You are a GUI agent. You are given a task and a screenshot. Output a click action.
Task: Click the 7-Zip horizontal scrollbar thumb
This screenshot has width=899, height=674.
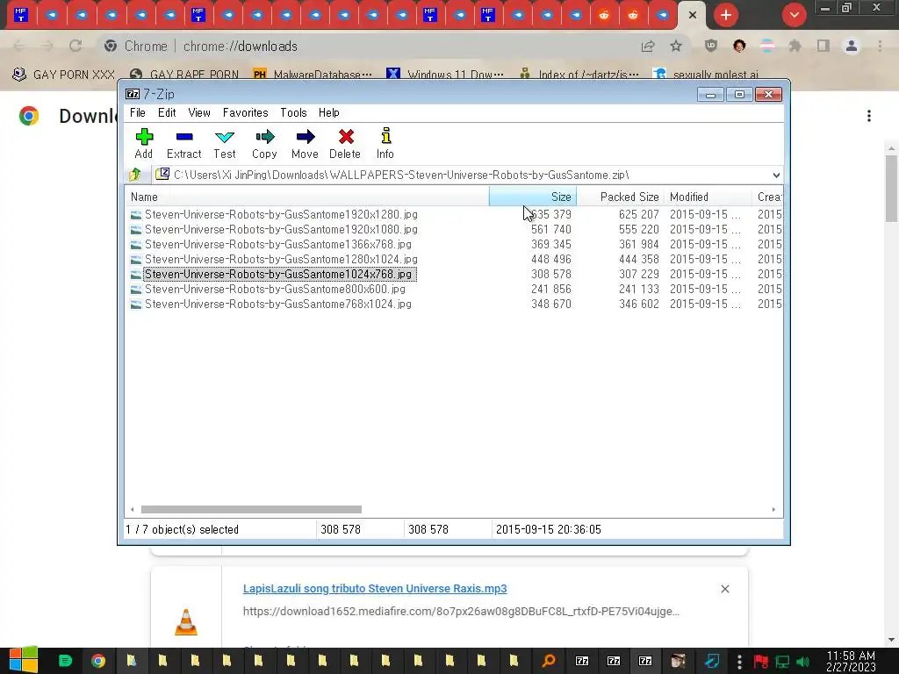tap(251, 510)
